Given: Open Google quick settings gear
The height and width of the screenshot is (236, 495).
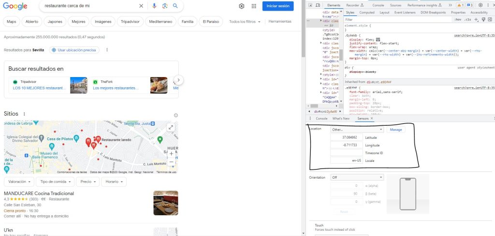Looking at the screenshot, I should (x=241, y=6).
